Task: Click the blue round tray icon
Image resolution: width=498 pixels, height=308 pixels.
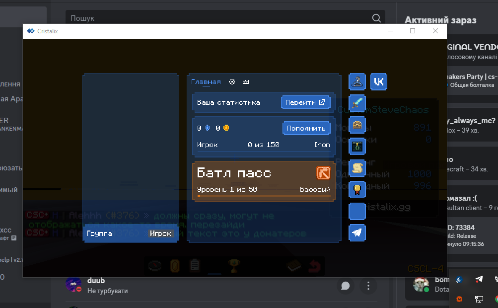Action: [x=459, y=280]
